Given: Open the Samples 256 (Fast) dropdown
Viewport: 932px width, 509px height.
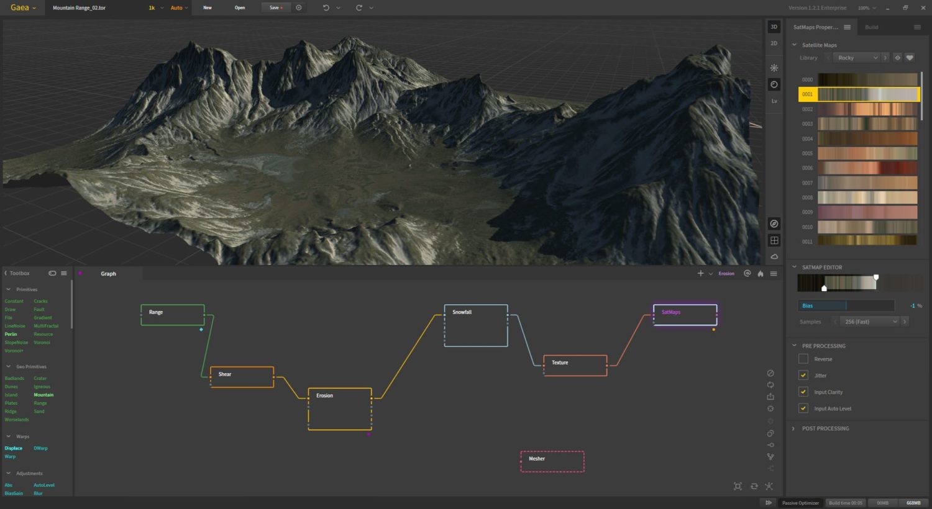Looking at the screenshot, I should point(870,322).
